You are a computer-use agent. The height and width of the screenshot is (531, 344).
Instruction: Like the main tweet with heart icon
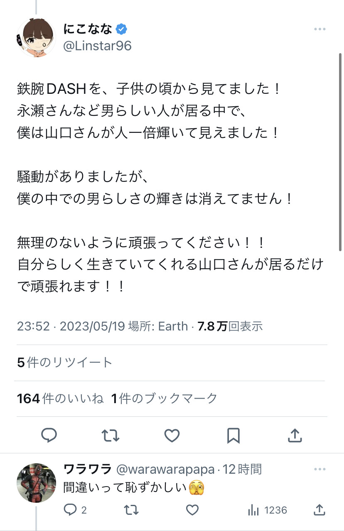(172, 435)
